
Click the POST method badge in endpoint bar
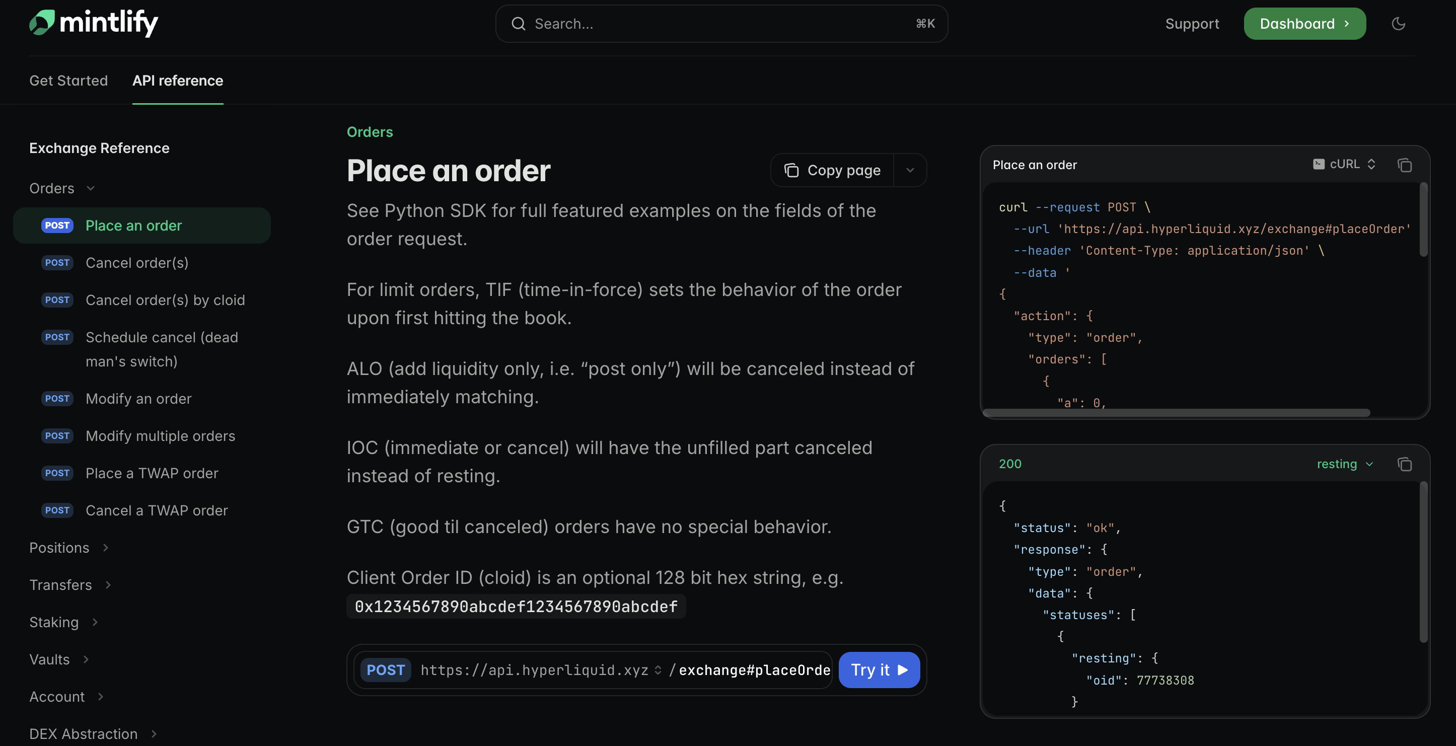point(386,669)
